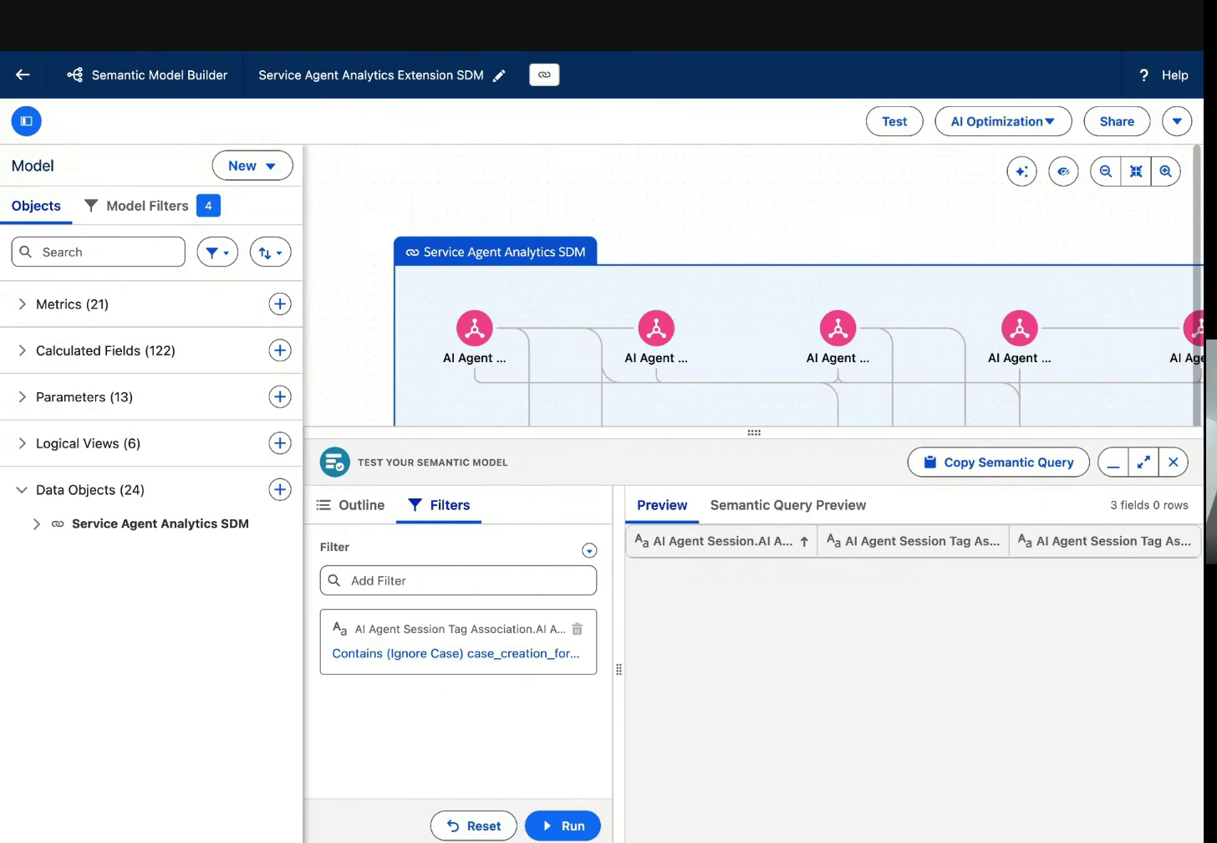1217x843 pixels.
Task: Click into the objects Search field
Action: [99, 252]
